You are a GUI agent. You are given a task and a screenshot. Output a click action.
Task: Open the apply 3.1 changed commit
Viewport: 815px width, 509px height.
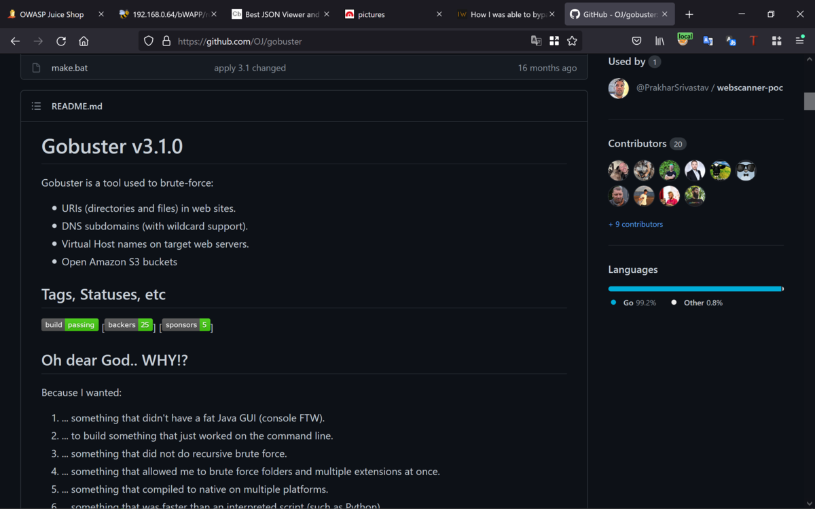(x=250, y=68)
